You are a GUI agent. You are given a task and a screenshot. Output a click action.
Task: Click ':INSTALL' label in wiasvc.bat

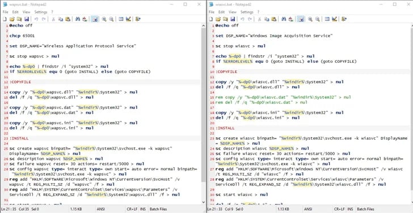click(225, 128)
